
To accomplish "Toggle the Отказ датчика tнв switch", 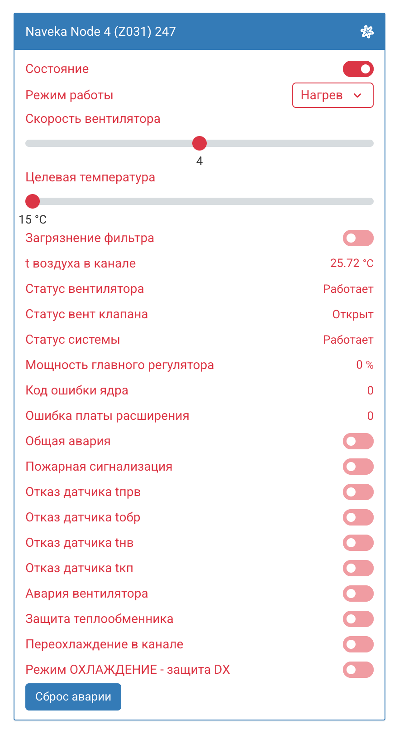I will [x=358, y=543].
